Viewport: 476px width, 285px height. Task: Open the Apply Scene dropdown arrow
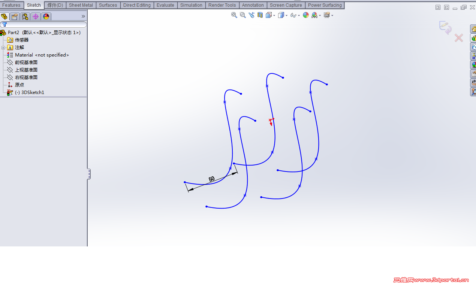point(320,15)
